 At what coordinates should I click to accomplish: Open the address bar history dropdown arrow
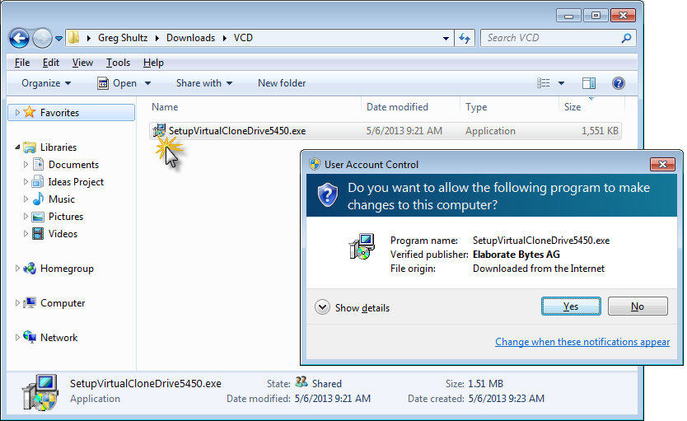(x=446, y=38)
